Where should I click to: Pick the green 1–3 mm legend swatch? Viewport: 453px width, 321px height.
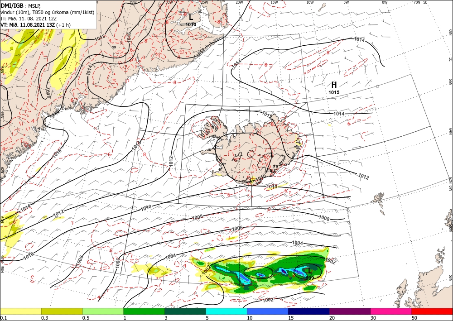pos(144,311)
